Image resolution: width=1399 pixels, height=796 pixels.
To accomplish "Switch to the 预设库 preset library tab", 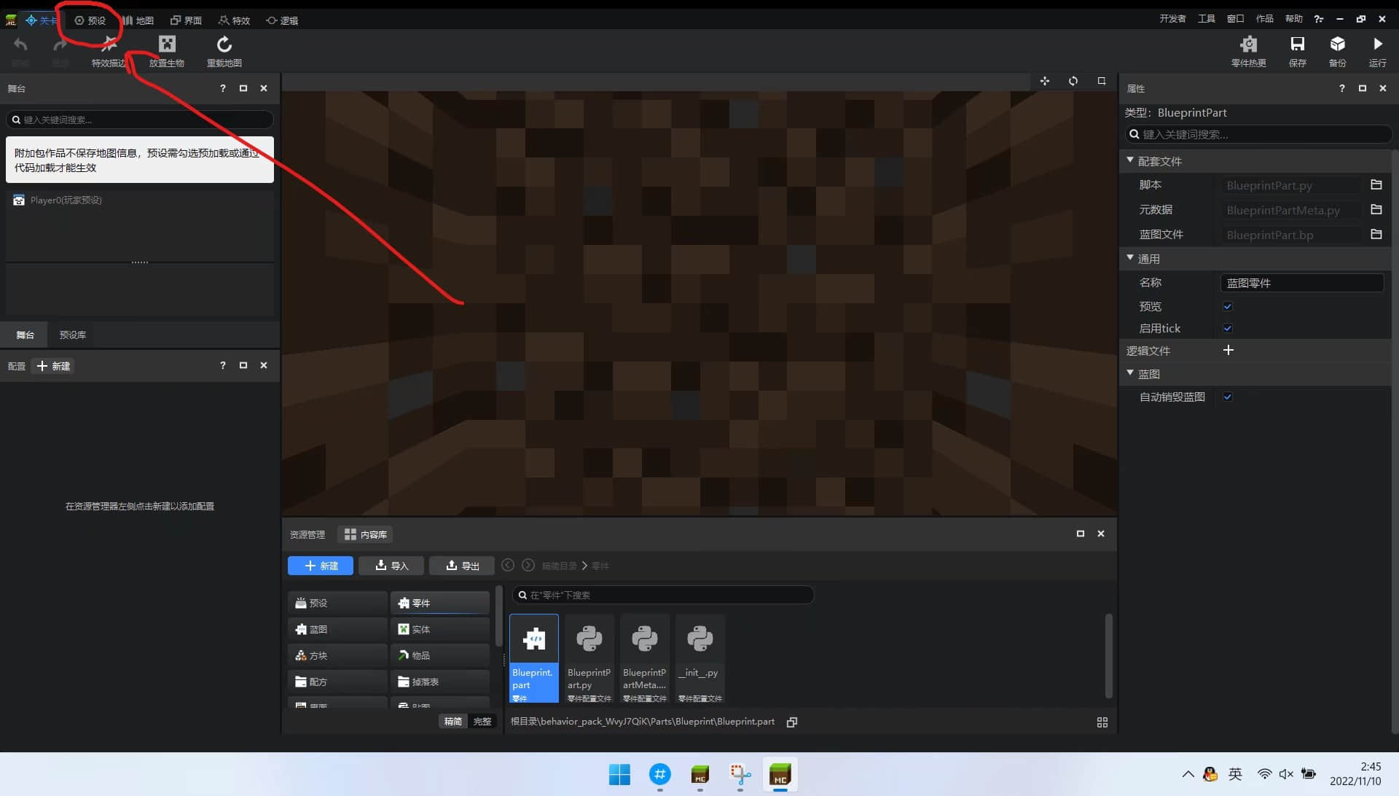I will 73,335.
